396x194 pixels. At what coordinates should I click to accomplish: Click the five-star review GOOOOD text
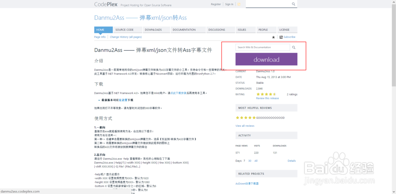point(270,118)
